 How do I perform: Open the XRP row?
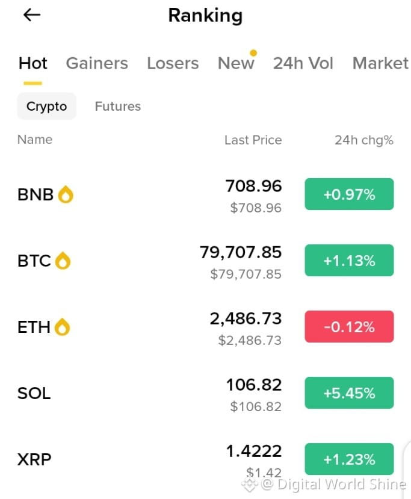[x=206, y=459]
